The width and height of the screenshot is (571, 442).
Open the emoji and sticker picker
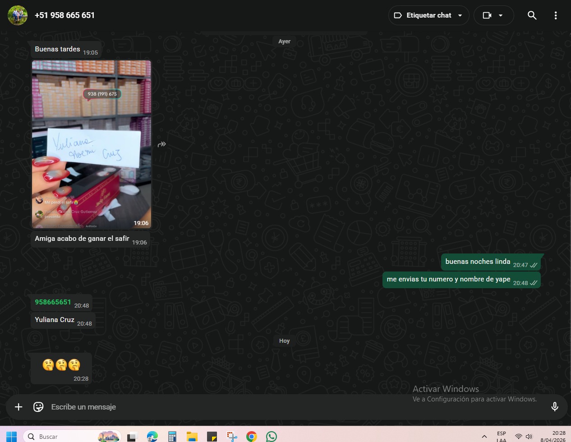click(38, 407)
